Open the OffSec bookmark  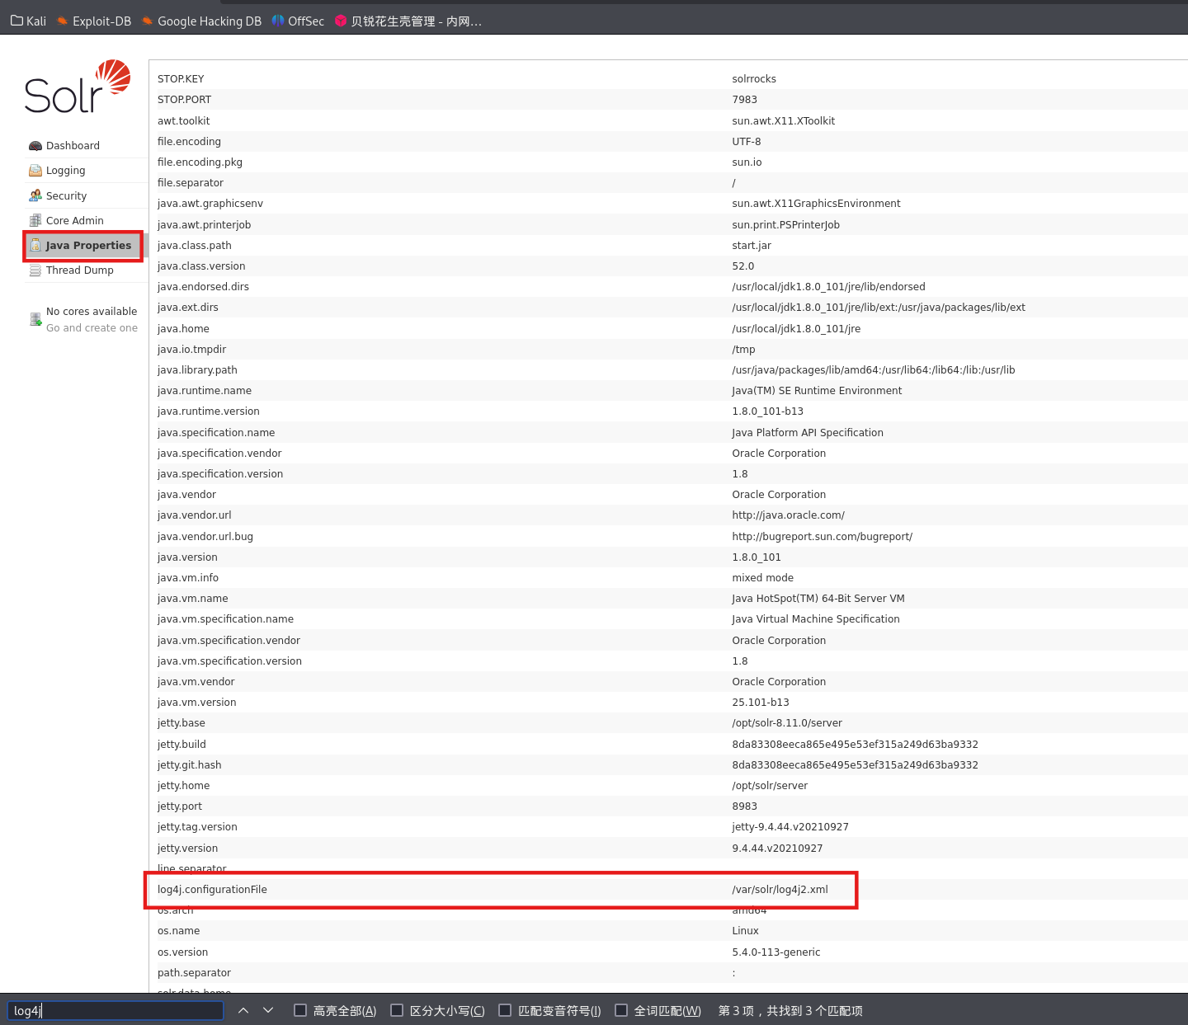[298, 21]
